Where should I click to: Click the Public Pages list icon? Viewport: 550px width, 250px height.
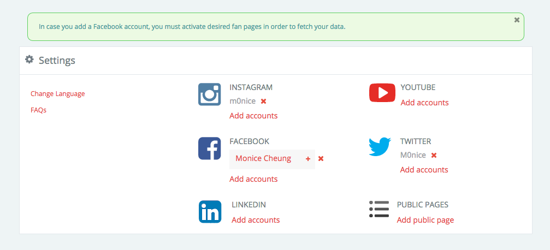(x=379, y=210)
